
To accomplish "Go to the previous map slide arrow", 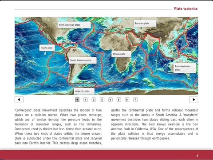I will 19,100.
